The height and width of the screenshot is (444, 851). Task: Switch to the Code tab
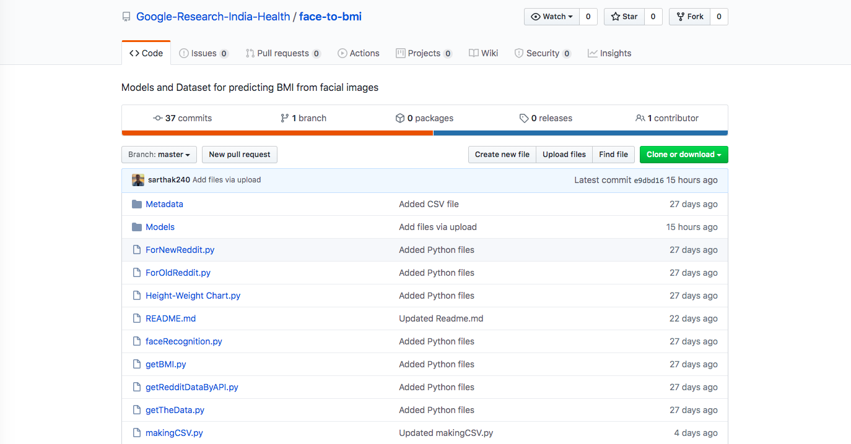click(x=146, y=53)
